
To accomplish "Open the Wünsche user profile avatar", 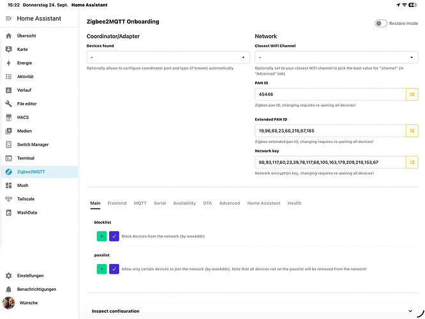I will tap(9, 303).
